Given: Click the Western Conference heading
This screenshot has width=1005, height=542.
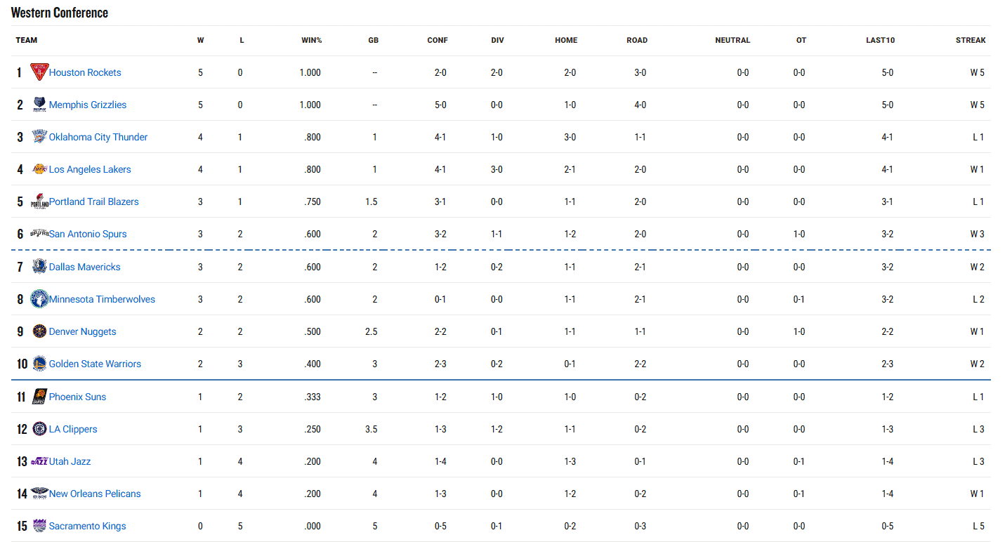Looking at the screenshot, I should point(60,13).
